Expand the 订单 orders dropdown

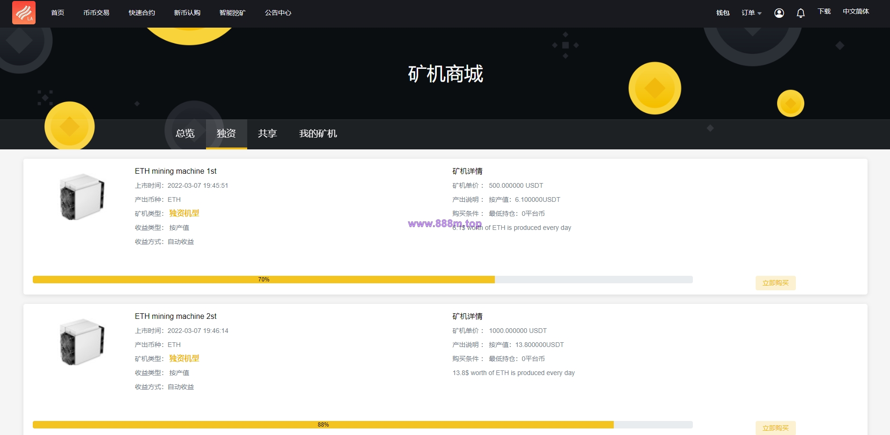click(x=751, y=13)
